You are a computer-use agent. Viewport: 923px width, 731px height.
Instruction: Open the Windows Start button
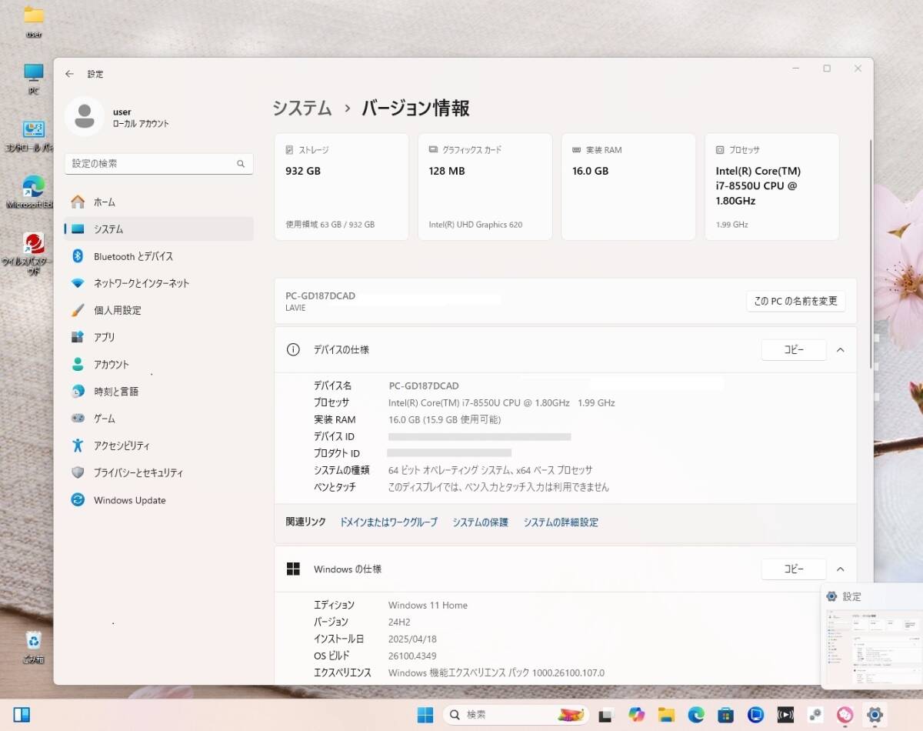point(425,715)
